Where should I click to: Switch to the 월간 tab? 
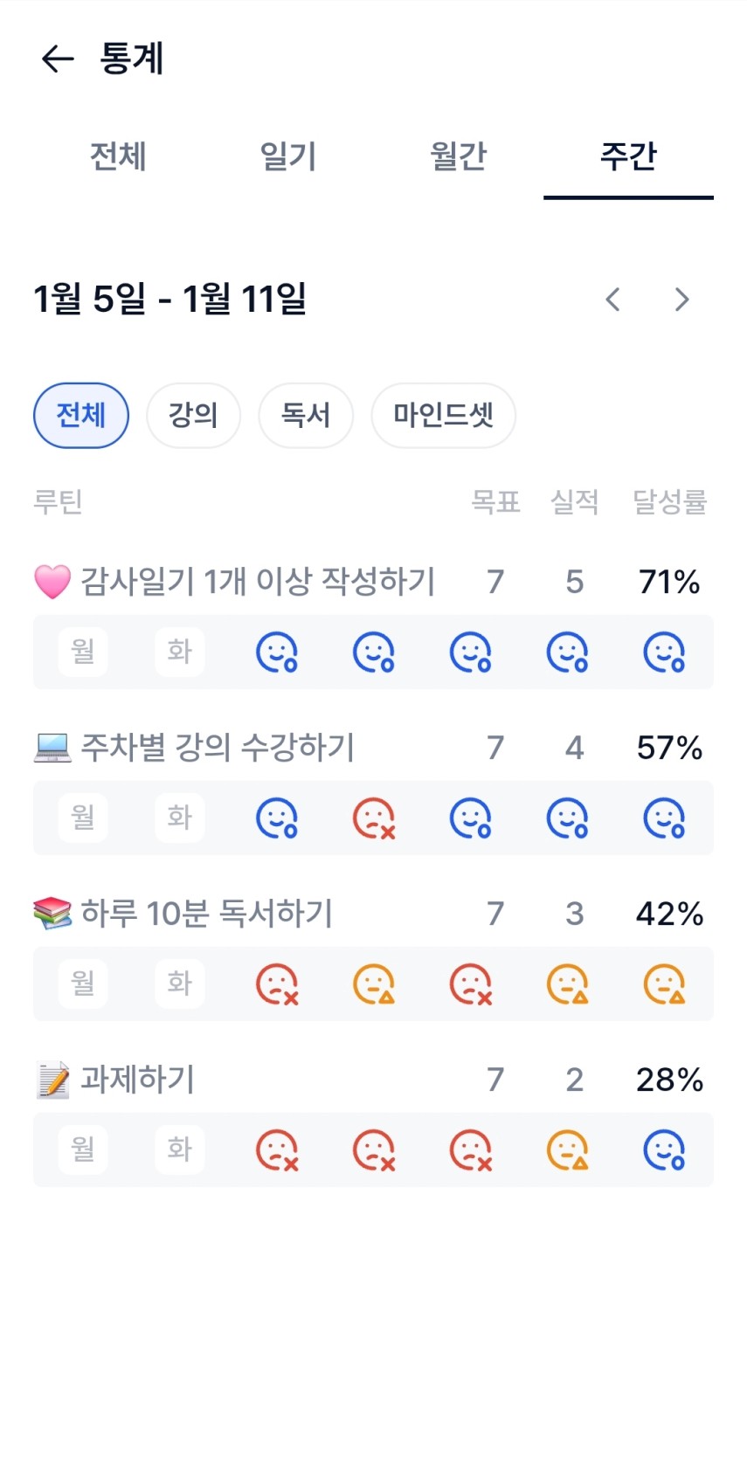(x=458, y=157)
